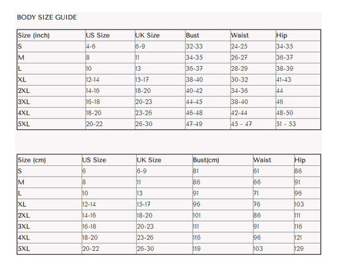Click the BODY SIZE GUIDE heading
The height and width of the screenshot is (267, 337).
tap(47, 18)
